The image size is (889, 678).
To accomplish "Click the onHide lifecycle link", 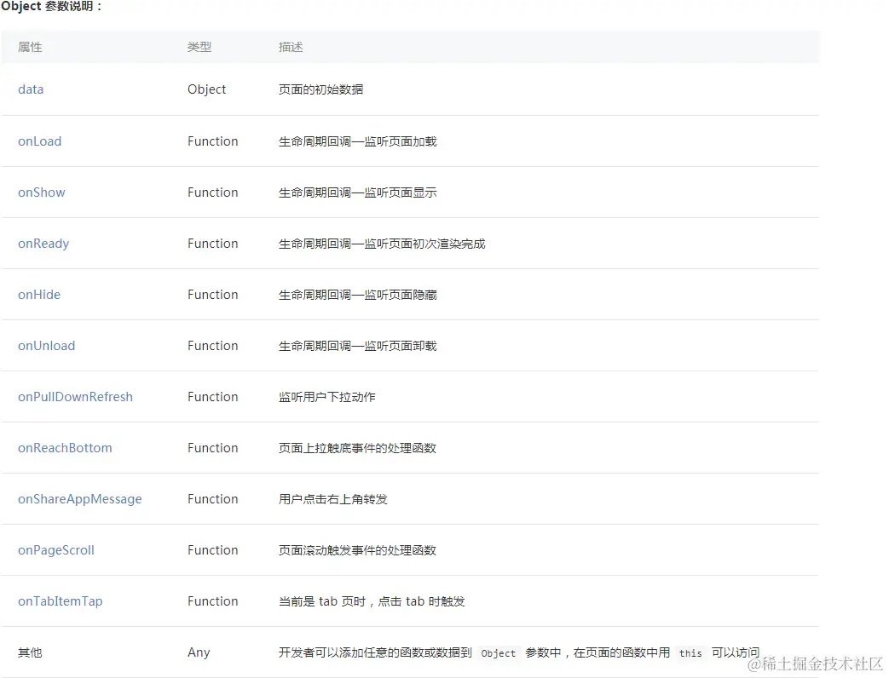I will (x=39, y=295).
